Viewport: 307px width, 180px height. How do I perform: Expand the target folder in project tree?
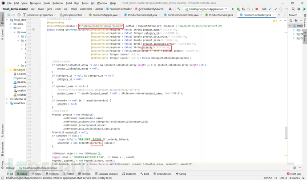[x=11, y=70]
